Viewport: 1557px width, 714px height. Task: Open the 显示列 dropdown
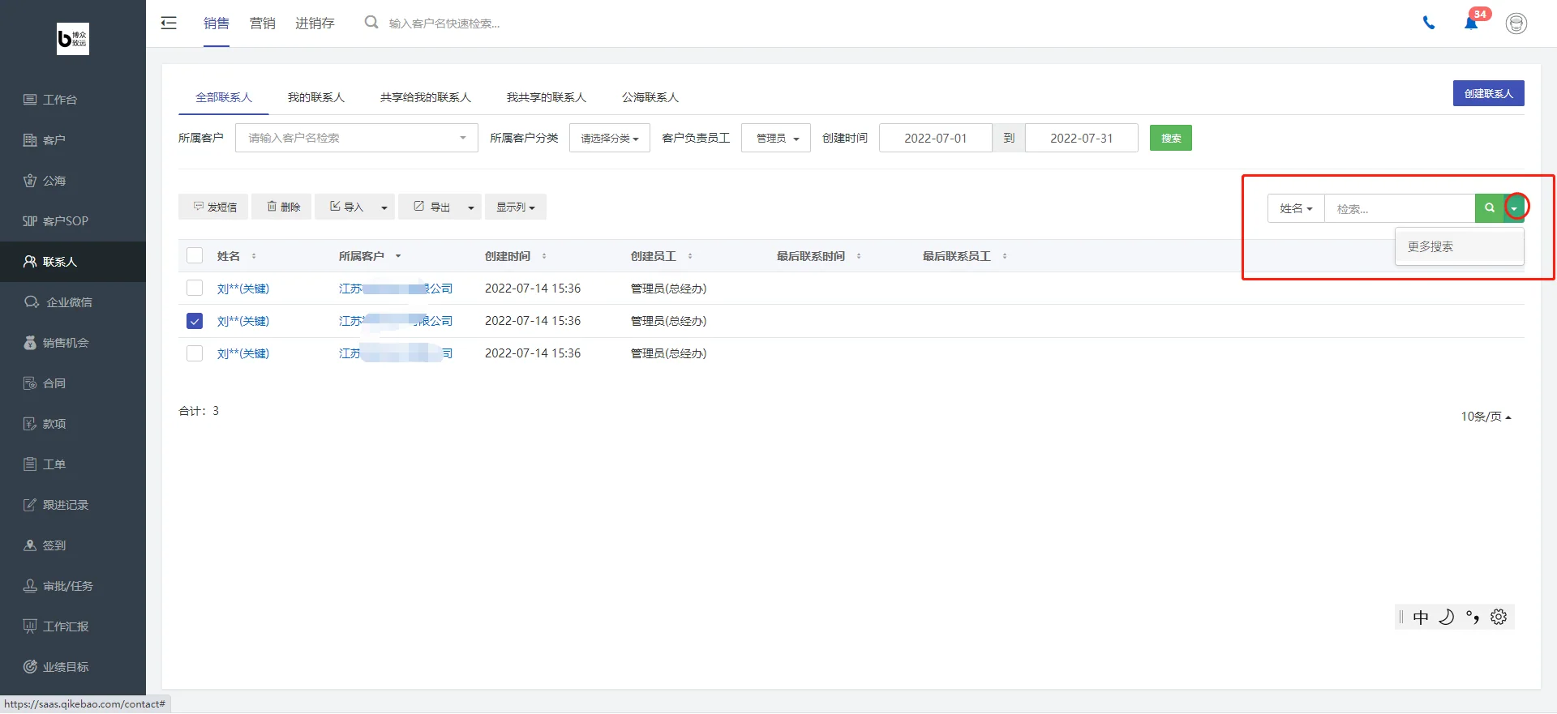pyautogui.click(x=516, y=207)
